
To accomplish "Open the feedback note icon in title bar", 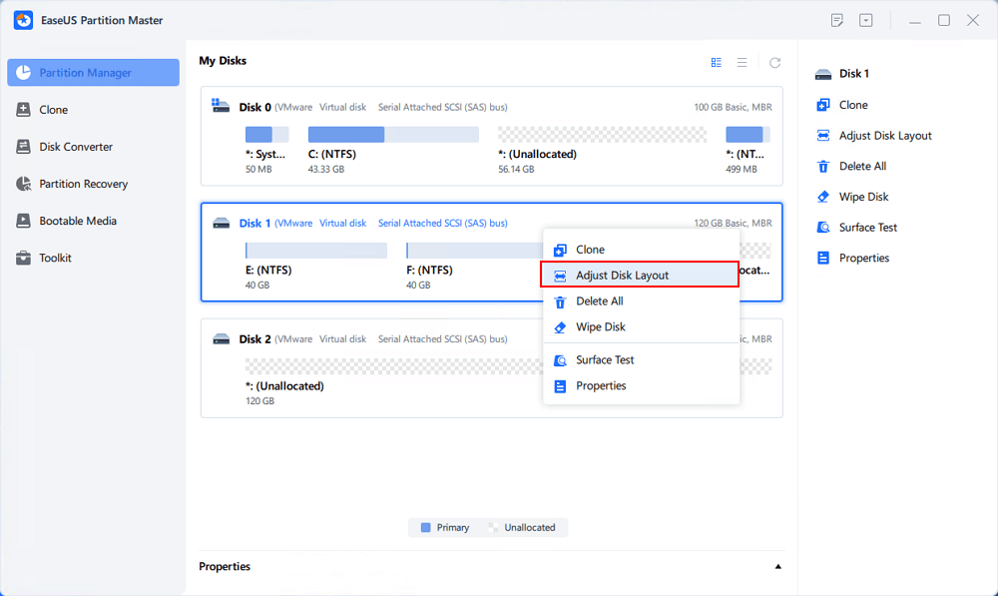I will (x=837, y=20).
